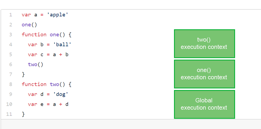Click the closing brace on line 11
The height and width of the screenshot is (129, 261).
(23, 114)
